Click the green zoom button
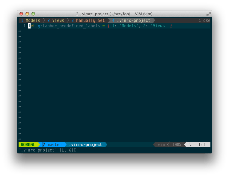 tap(33, 14)
